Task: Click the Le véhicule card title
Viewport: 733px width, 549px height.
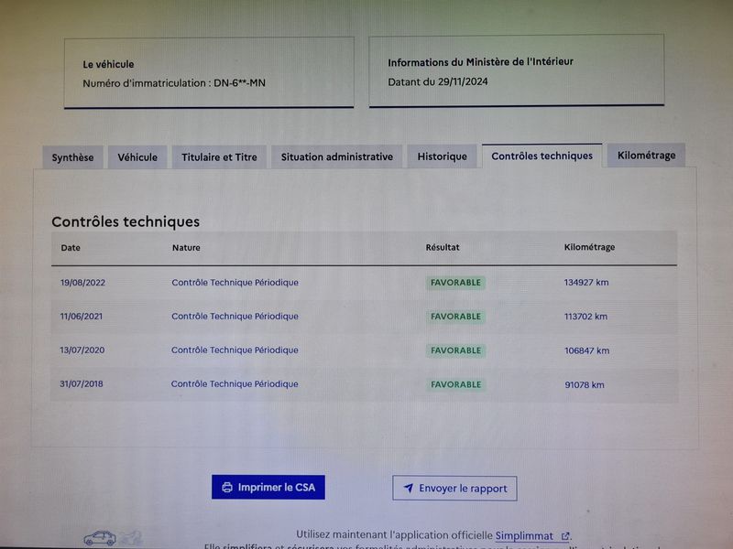Action: coord(108,64)
